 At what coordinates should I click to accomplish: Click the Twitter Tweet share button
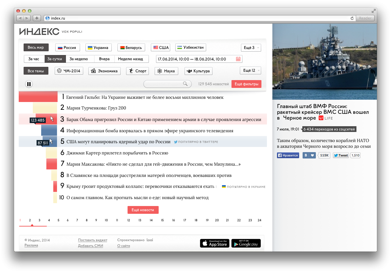click(341, 155)
